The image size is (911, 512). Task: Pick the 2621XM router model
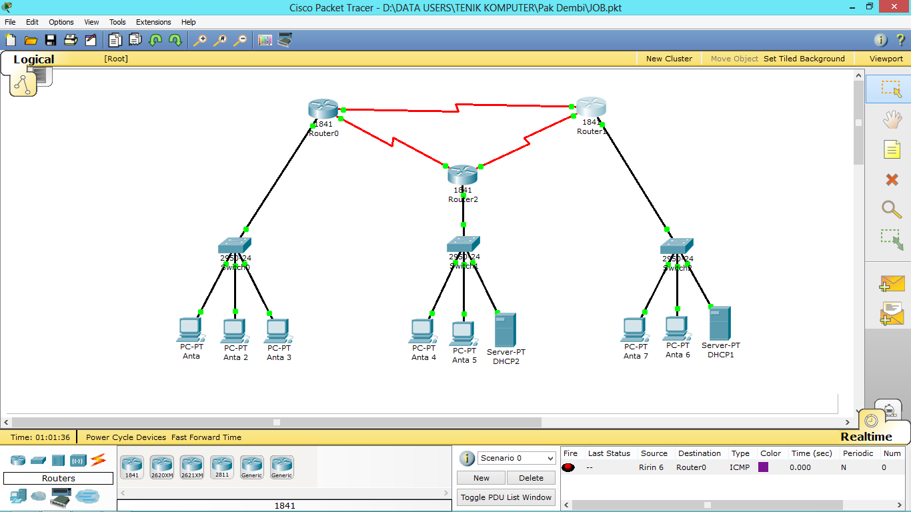[x=191, y=467]
